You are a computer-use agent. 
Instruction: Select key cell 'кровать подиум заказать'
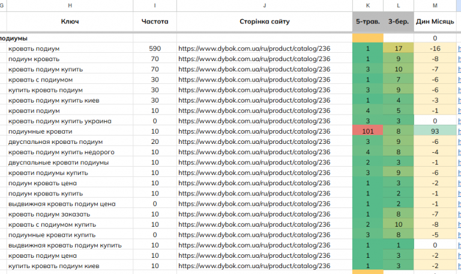tap(70, 214)
